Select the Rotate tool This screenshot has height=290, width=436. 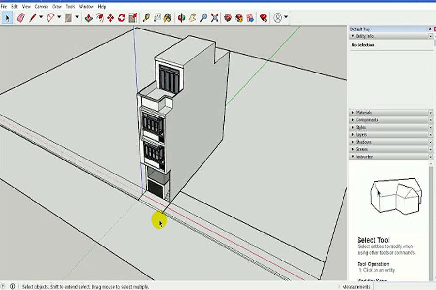point(122,18)
